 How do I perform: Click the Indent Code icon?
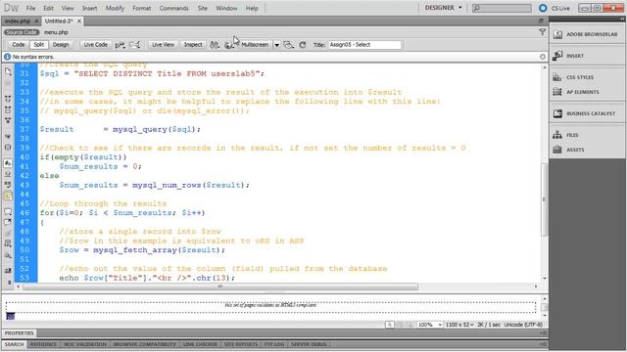(x=8, y=271)
